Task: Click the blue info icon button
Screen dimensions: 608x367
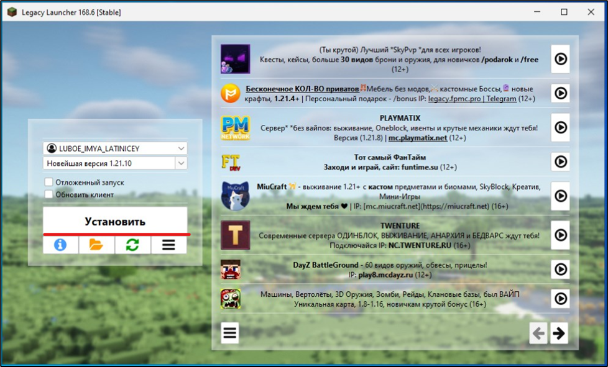Action: (x=60, y=245)
